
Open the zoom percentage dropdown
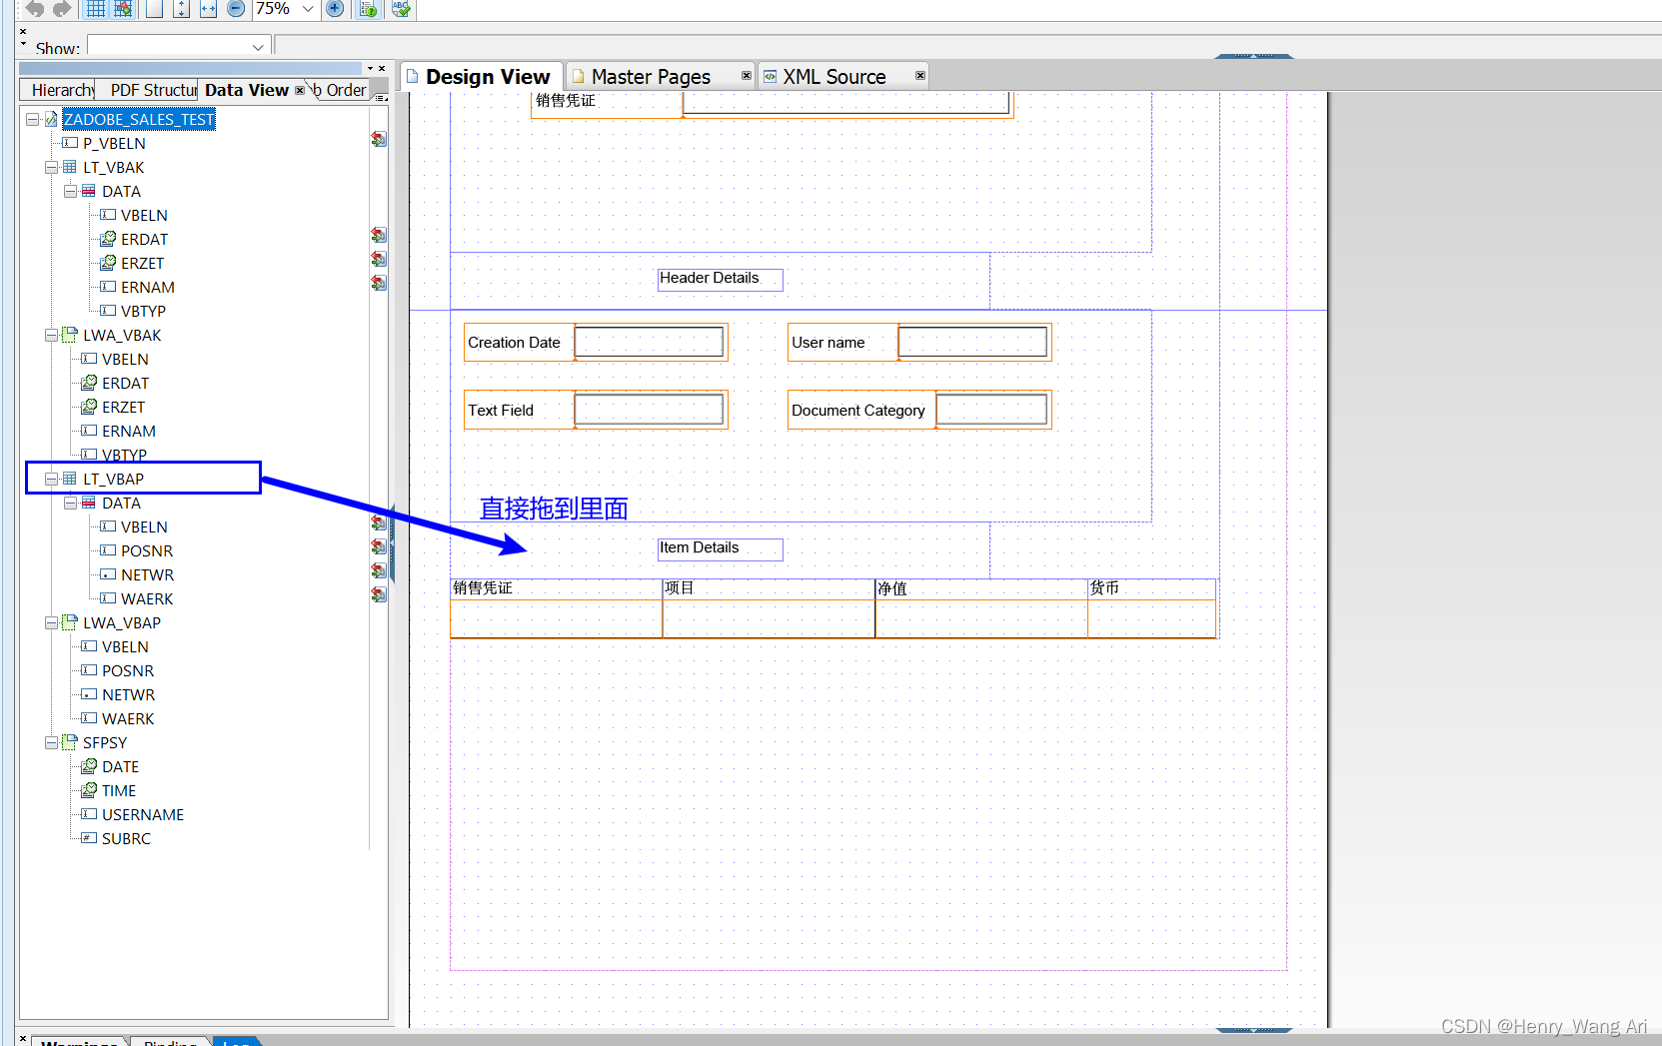(x=307, y=9)
